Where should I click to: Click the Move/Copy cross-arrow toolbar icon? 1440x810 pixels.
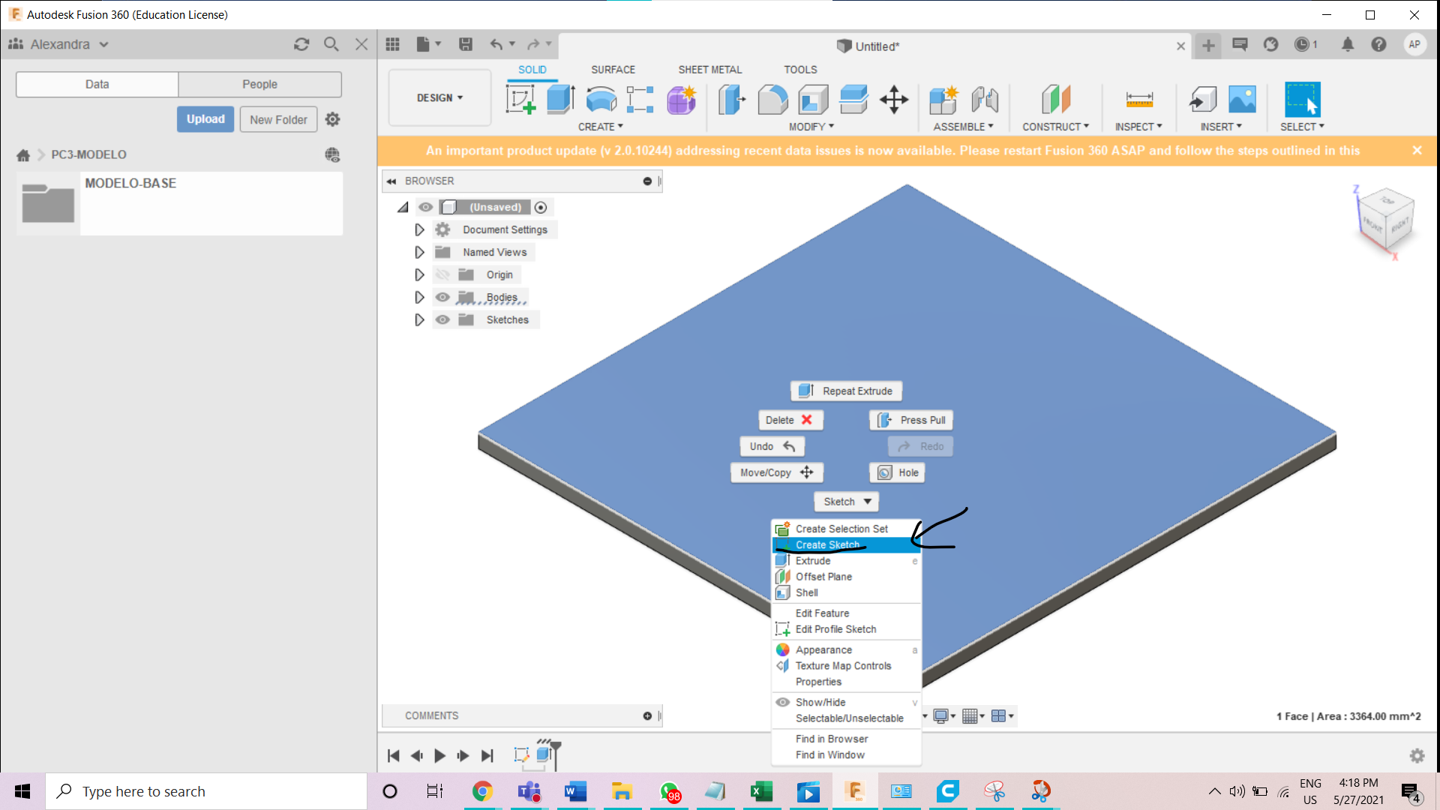[x=894, y=99]
